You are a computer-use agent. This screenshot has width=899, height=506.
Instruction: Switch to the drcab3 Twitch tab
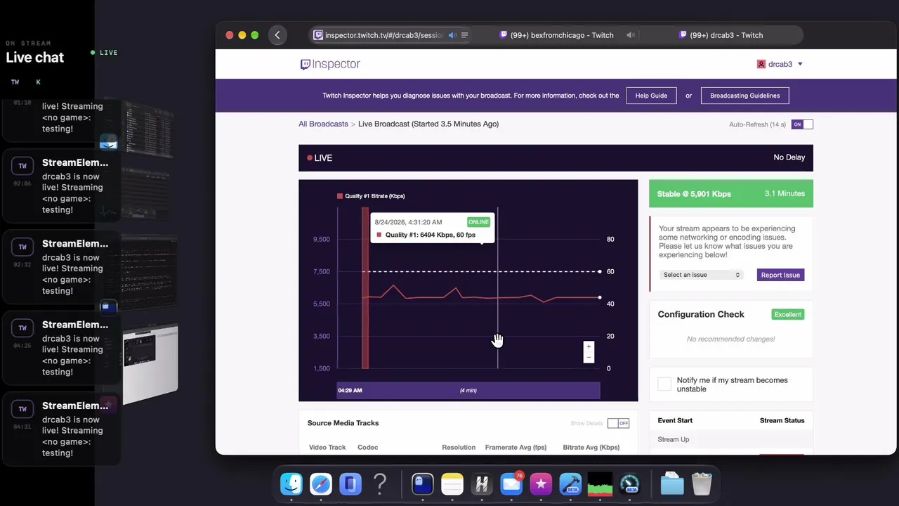tap(721, 35)
